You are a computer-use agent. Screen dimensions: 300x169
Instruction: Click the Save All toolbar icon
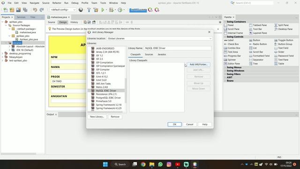pyautogui.click(x=25, y=10)
